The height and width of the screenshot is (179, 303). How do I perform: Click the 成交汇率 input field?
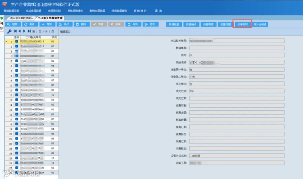(237, 98)
